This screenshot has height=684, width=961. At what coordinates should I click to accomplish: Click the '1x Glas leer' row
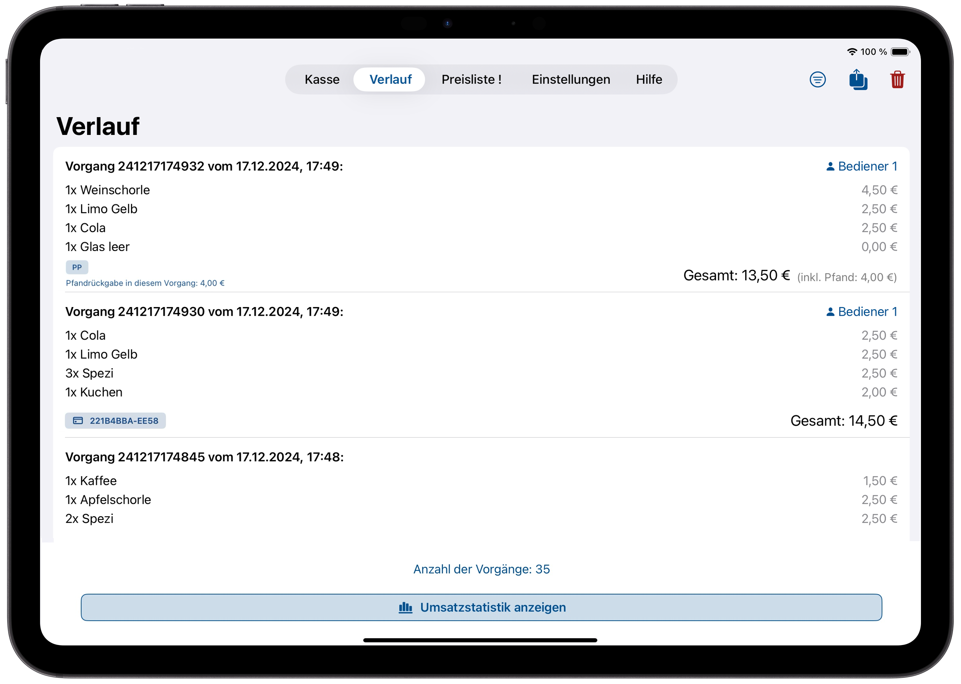point(481,247)
